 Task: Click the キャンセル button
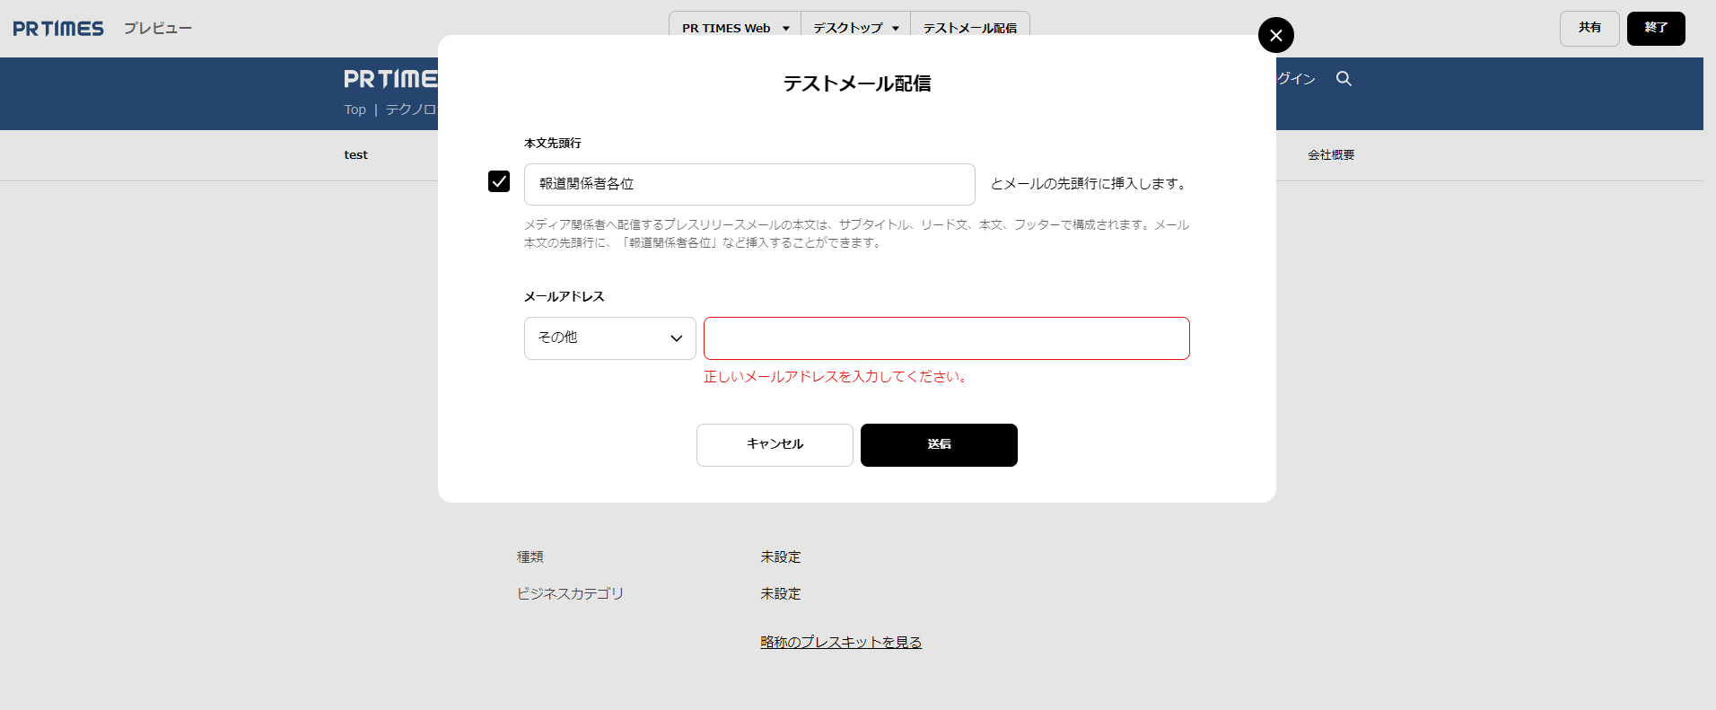[x=775, y=445]
